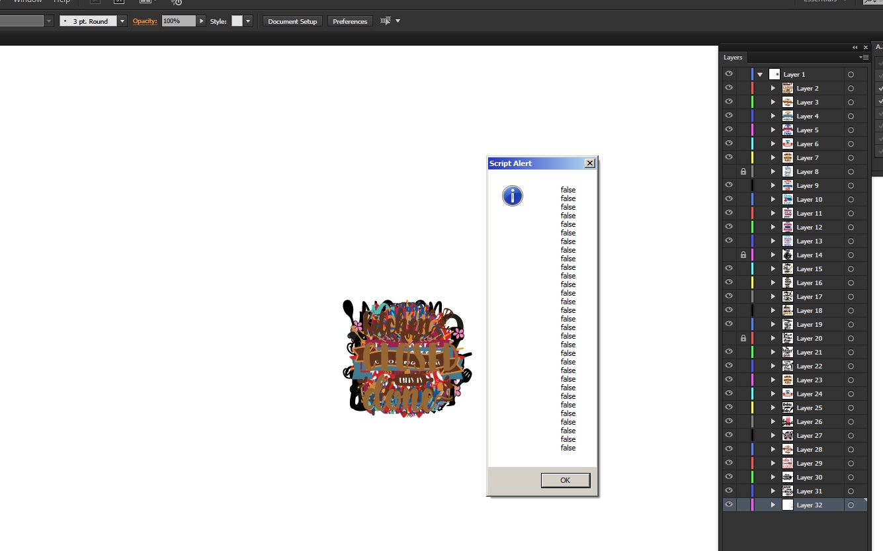Click the Layer 2 thumbnail
Image resolution: width=883 pixels, height=551 pixels.
pos(788,89)
